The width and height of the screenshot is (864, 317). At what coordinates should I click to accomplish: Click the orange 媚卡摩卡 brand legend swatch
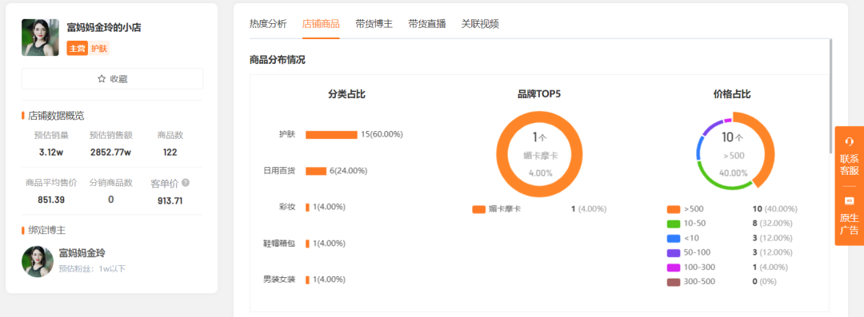(x=479, y=209)
